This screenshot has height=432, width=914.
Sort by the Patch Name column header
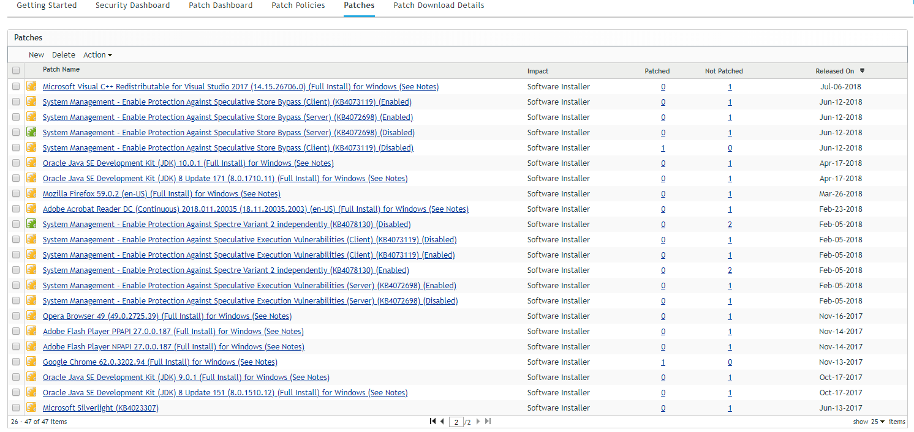pyautogui.click(x=61, y=70)
